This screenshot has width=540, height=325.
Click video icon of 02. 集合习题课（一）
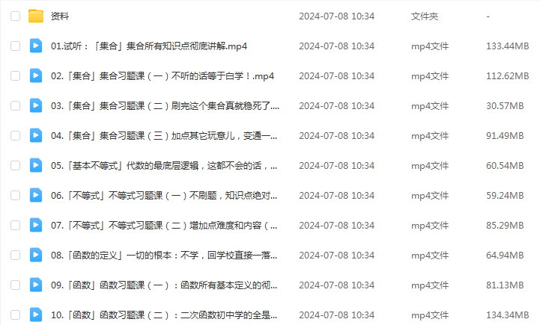[36, 75]
